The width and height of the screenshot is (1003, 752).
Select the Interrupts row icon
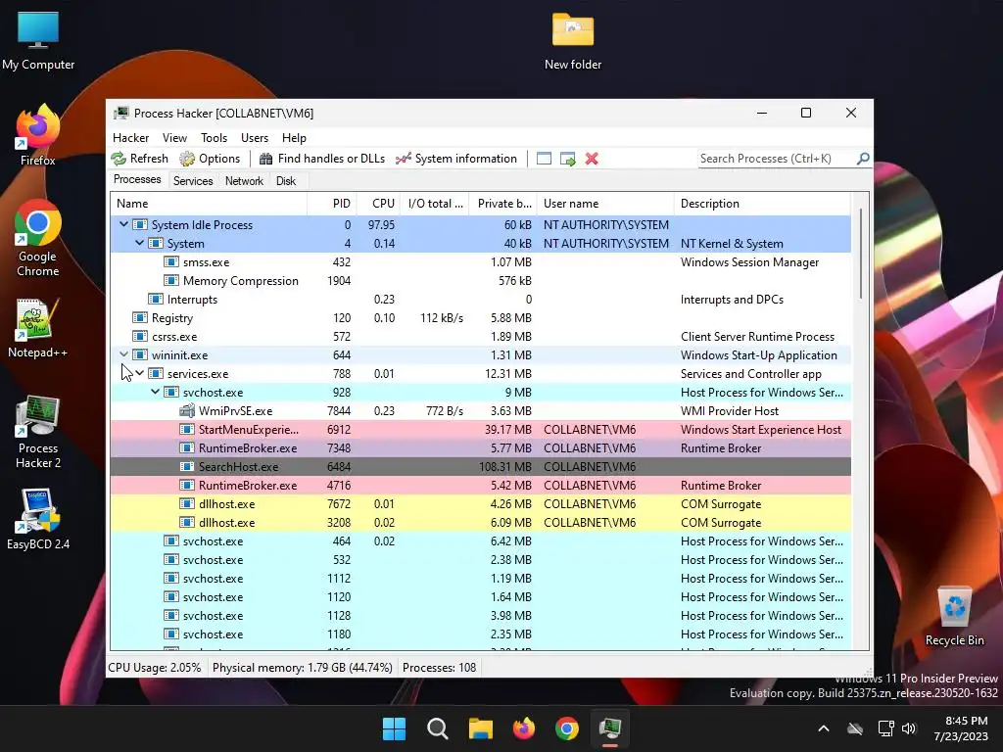click(156, 299)
